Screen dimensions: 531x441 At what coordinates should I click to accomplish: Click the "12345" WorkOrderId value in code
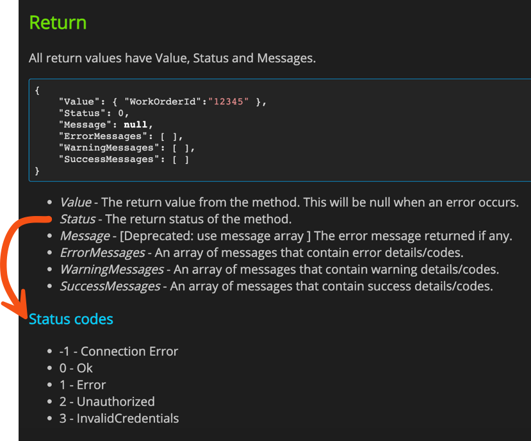[x=229, y=102]
